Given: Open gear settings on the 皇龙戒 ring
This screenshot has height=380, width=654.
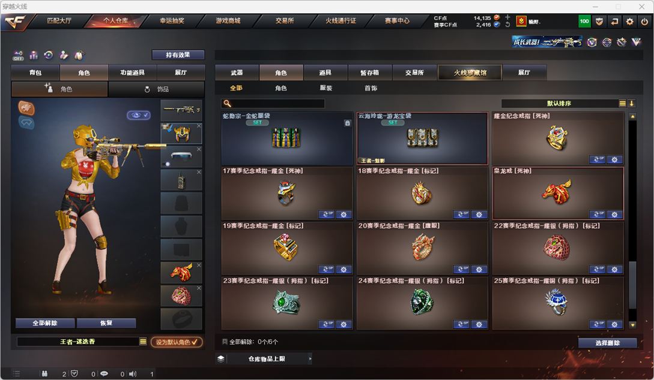Looking at the screenshot, I should (x=614, y=215).
